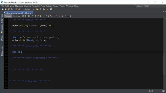
Task: Click the New Project toolbar icon
Action: coord(6,9)
